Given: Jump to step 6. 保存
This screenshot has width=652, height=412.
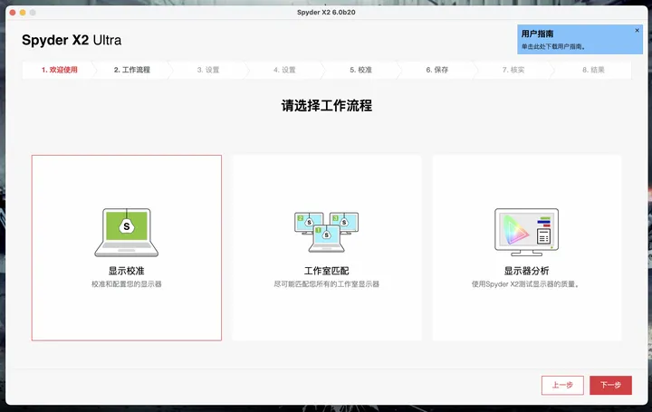Looking at the screenshot, I should click(437, 70).
